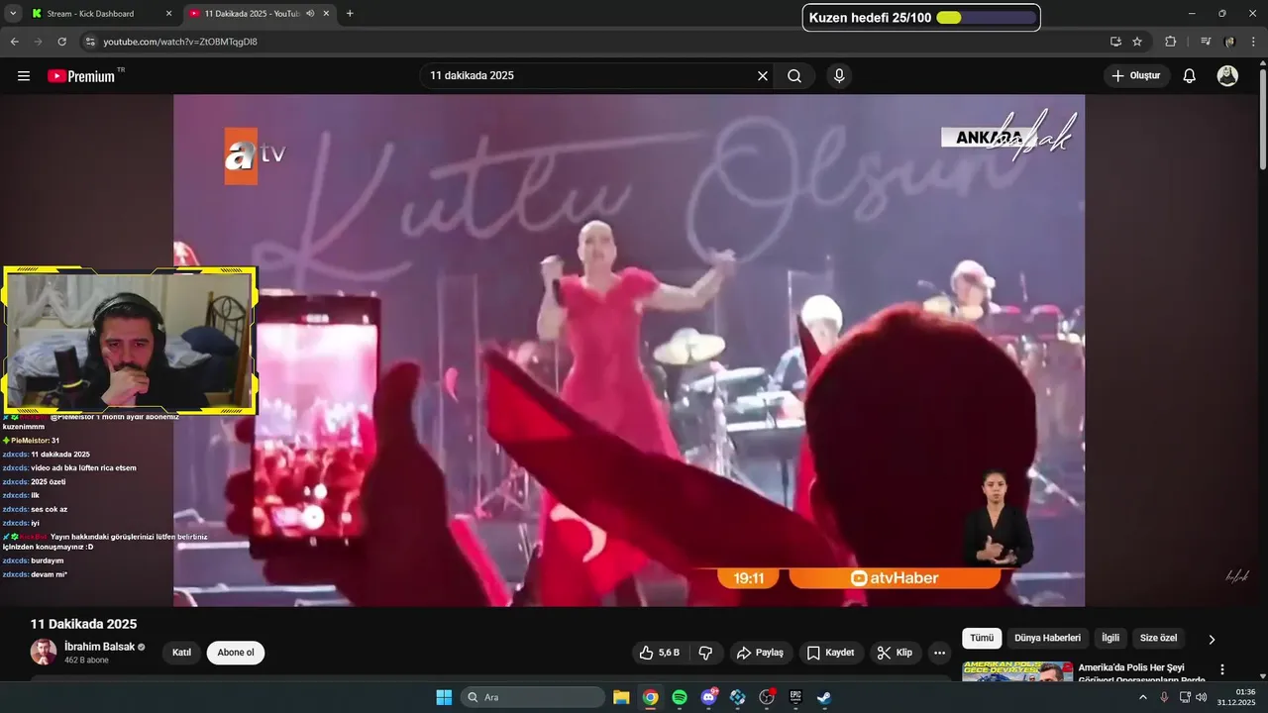Open Amerika'da Polis video thumbnail

1017,670
